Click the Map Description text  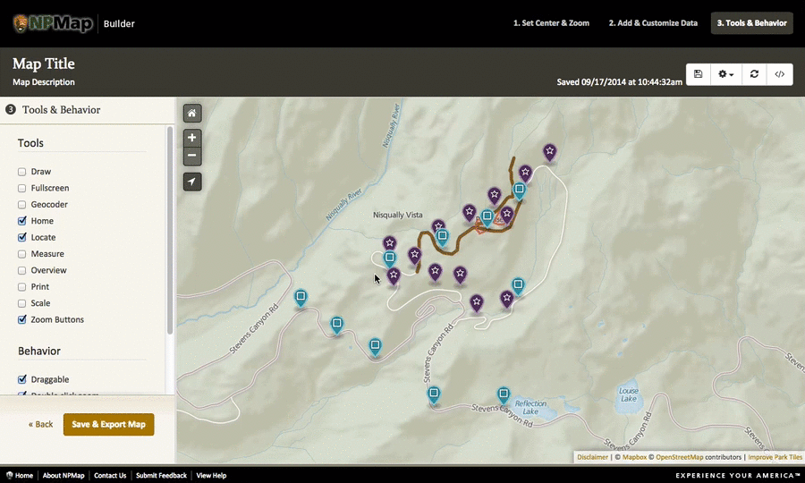pyautogui.click(x=44, y=82)
